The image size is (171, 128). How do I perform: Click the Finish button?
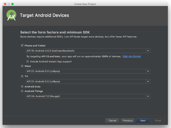[x=158, y=121]
